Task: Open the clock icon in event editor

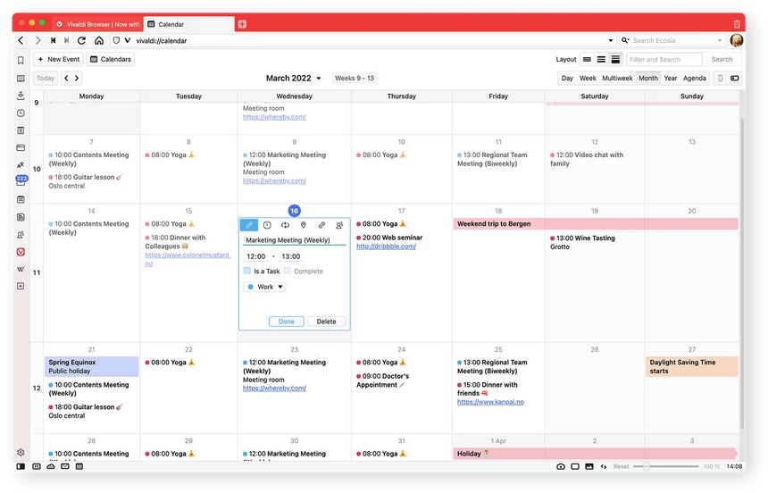Action: point(267,225)
